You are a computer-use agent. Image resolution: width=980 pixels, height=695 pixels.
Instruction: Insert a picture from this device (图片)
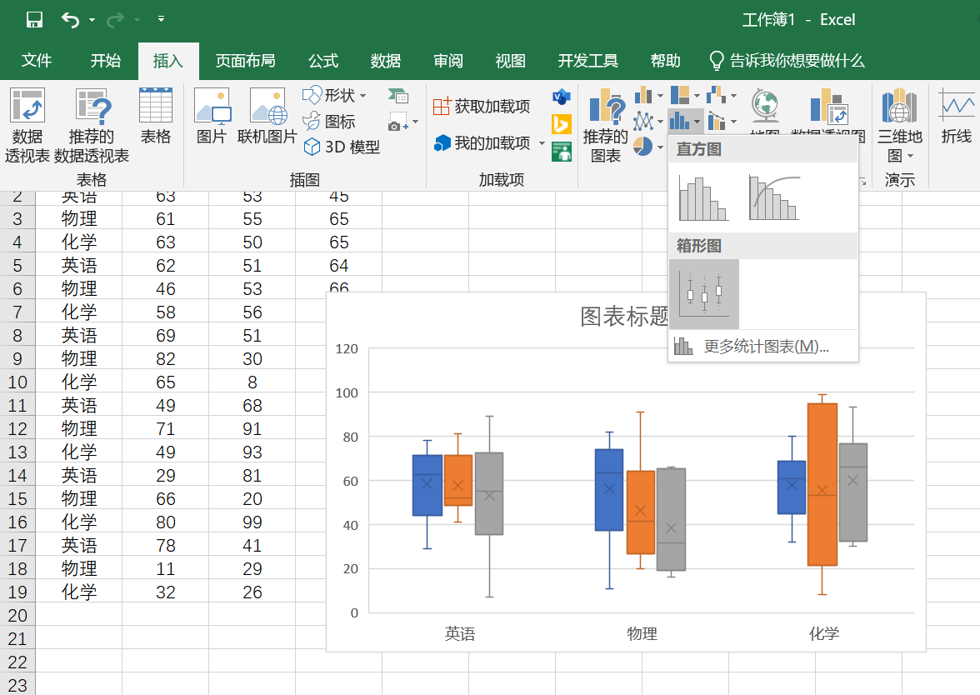tap(212, 117)
